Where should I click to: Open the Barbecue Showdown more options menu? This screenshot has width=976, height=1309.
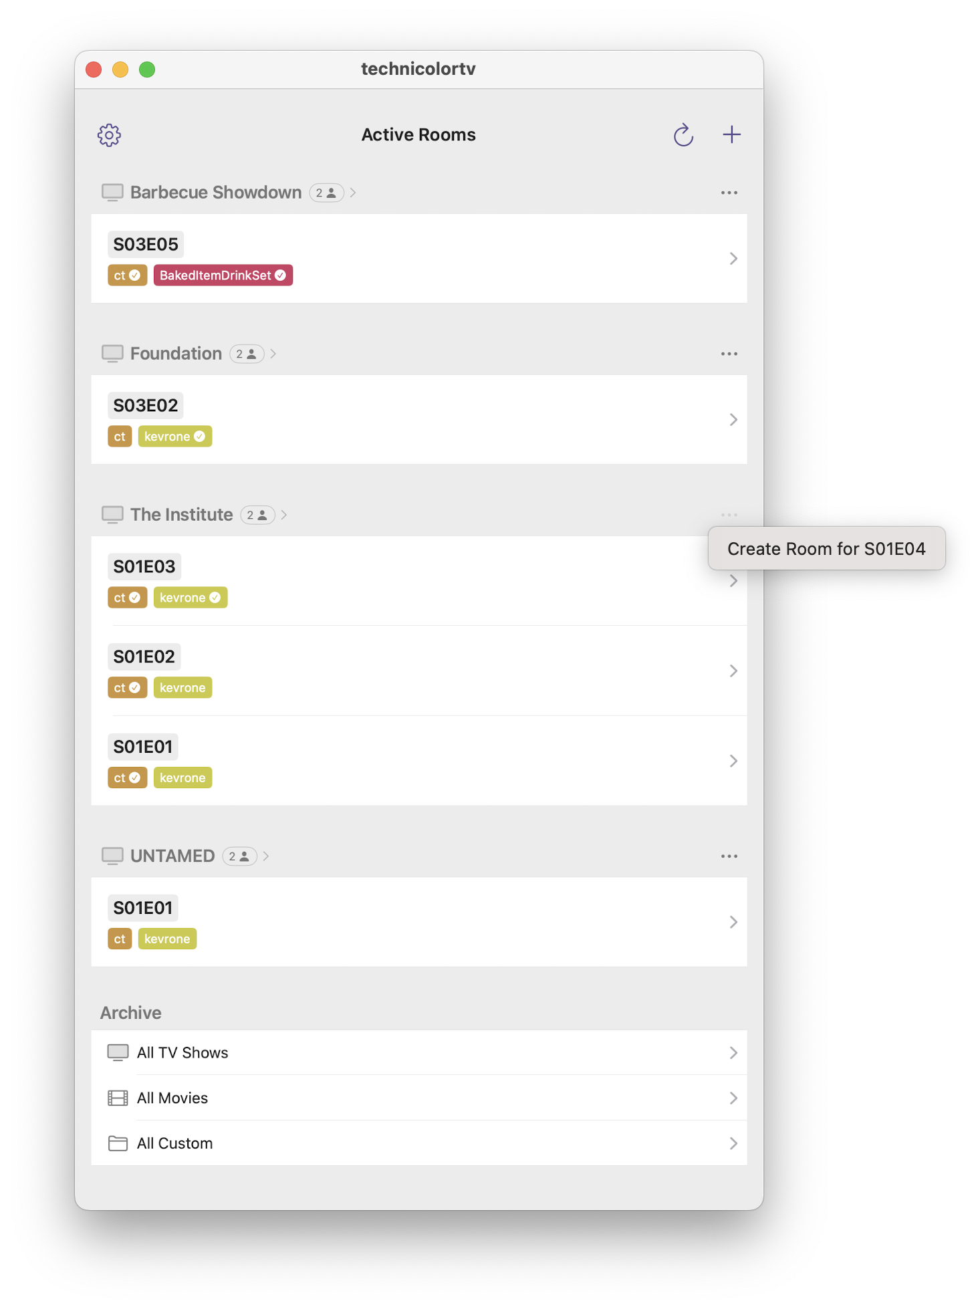pos(729,193)
